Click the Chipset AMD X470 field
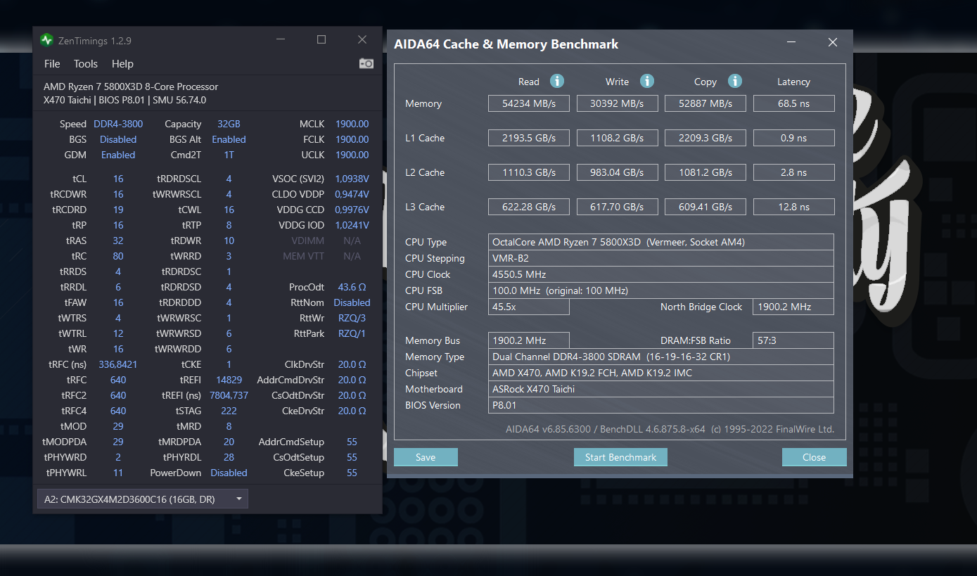Viewport: 977px width, 576px height. (x=661, y=373)
